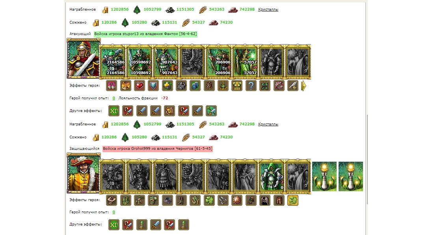Image resolution: width=432 pixels, height=235 pixels.
Task: Click the highlighted golden clover effect icon
Action: coord(292,200)
